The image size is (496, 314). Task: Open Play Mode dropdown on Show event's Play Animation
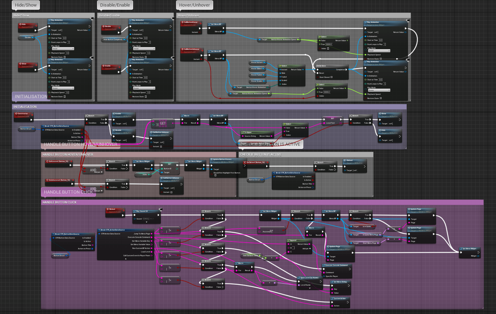click(x=63, y=88)
